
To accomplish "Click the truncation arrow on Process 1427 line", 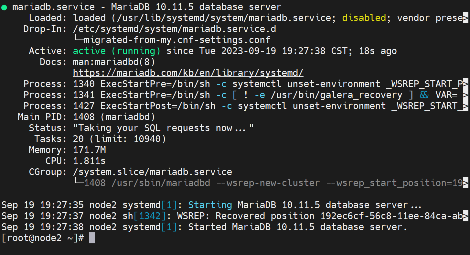I will (x=465, y=106).
